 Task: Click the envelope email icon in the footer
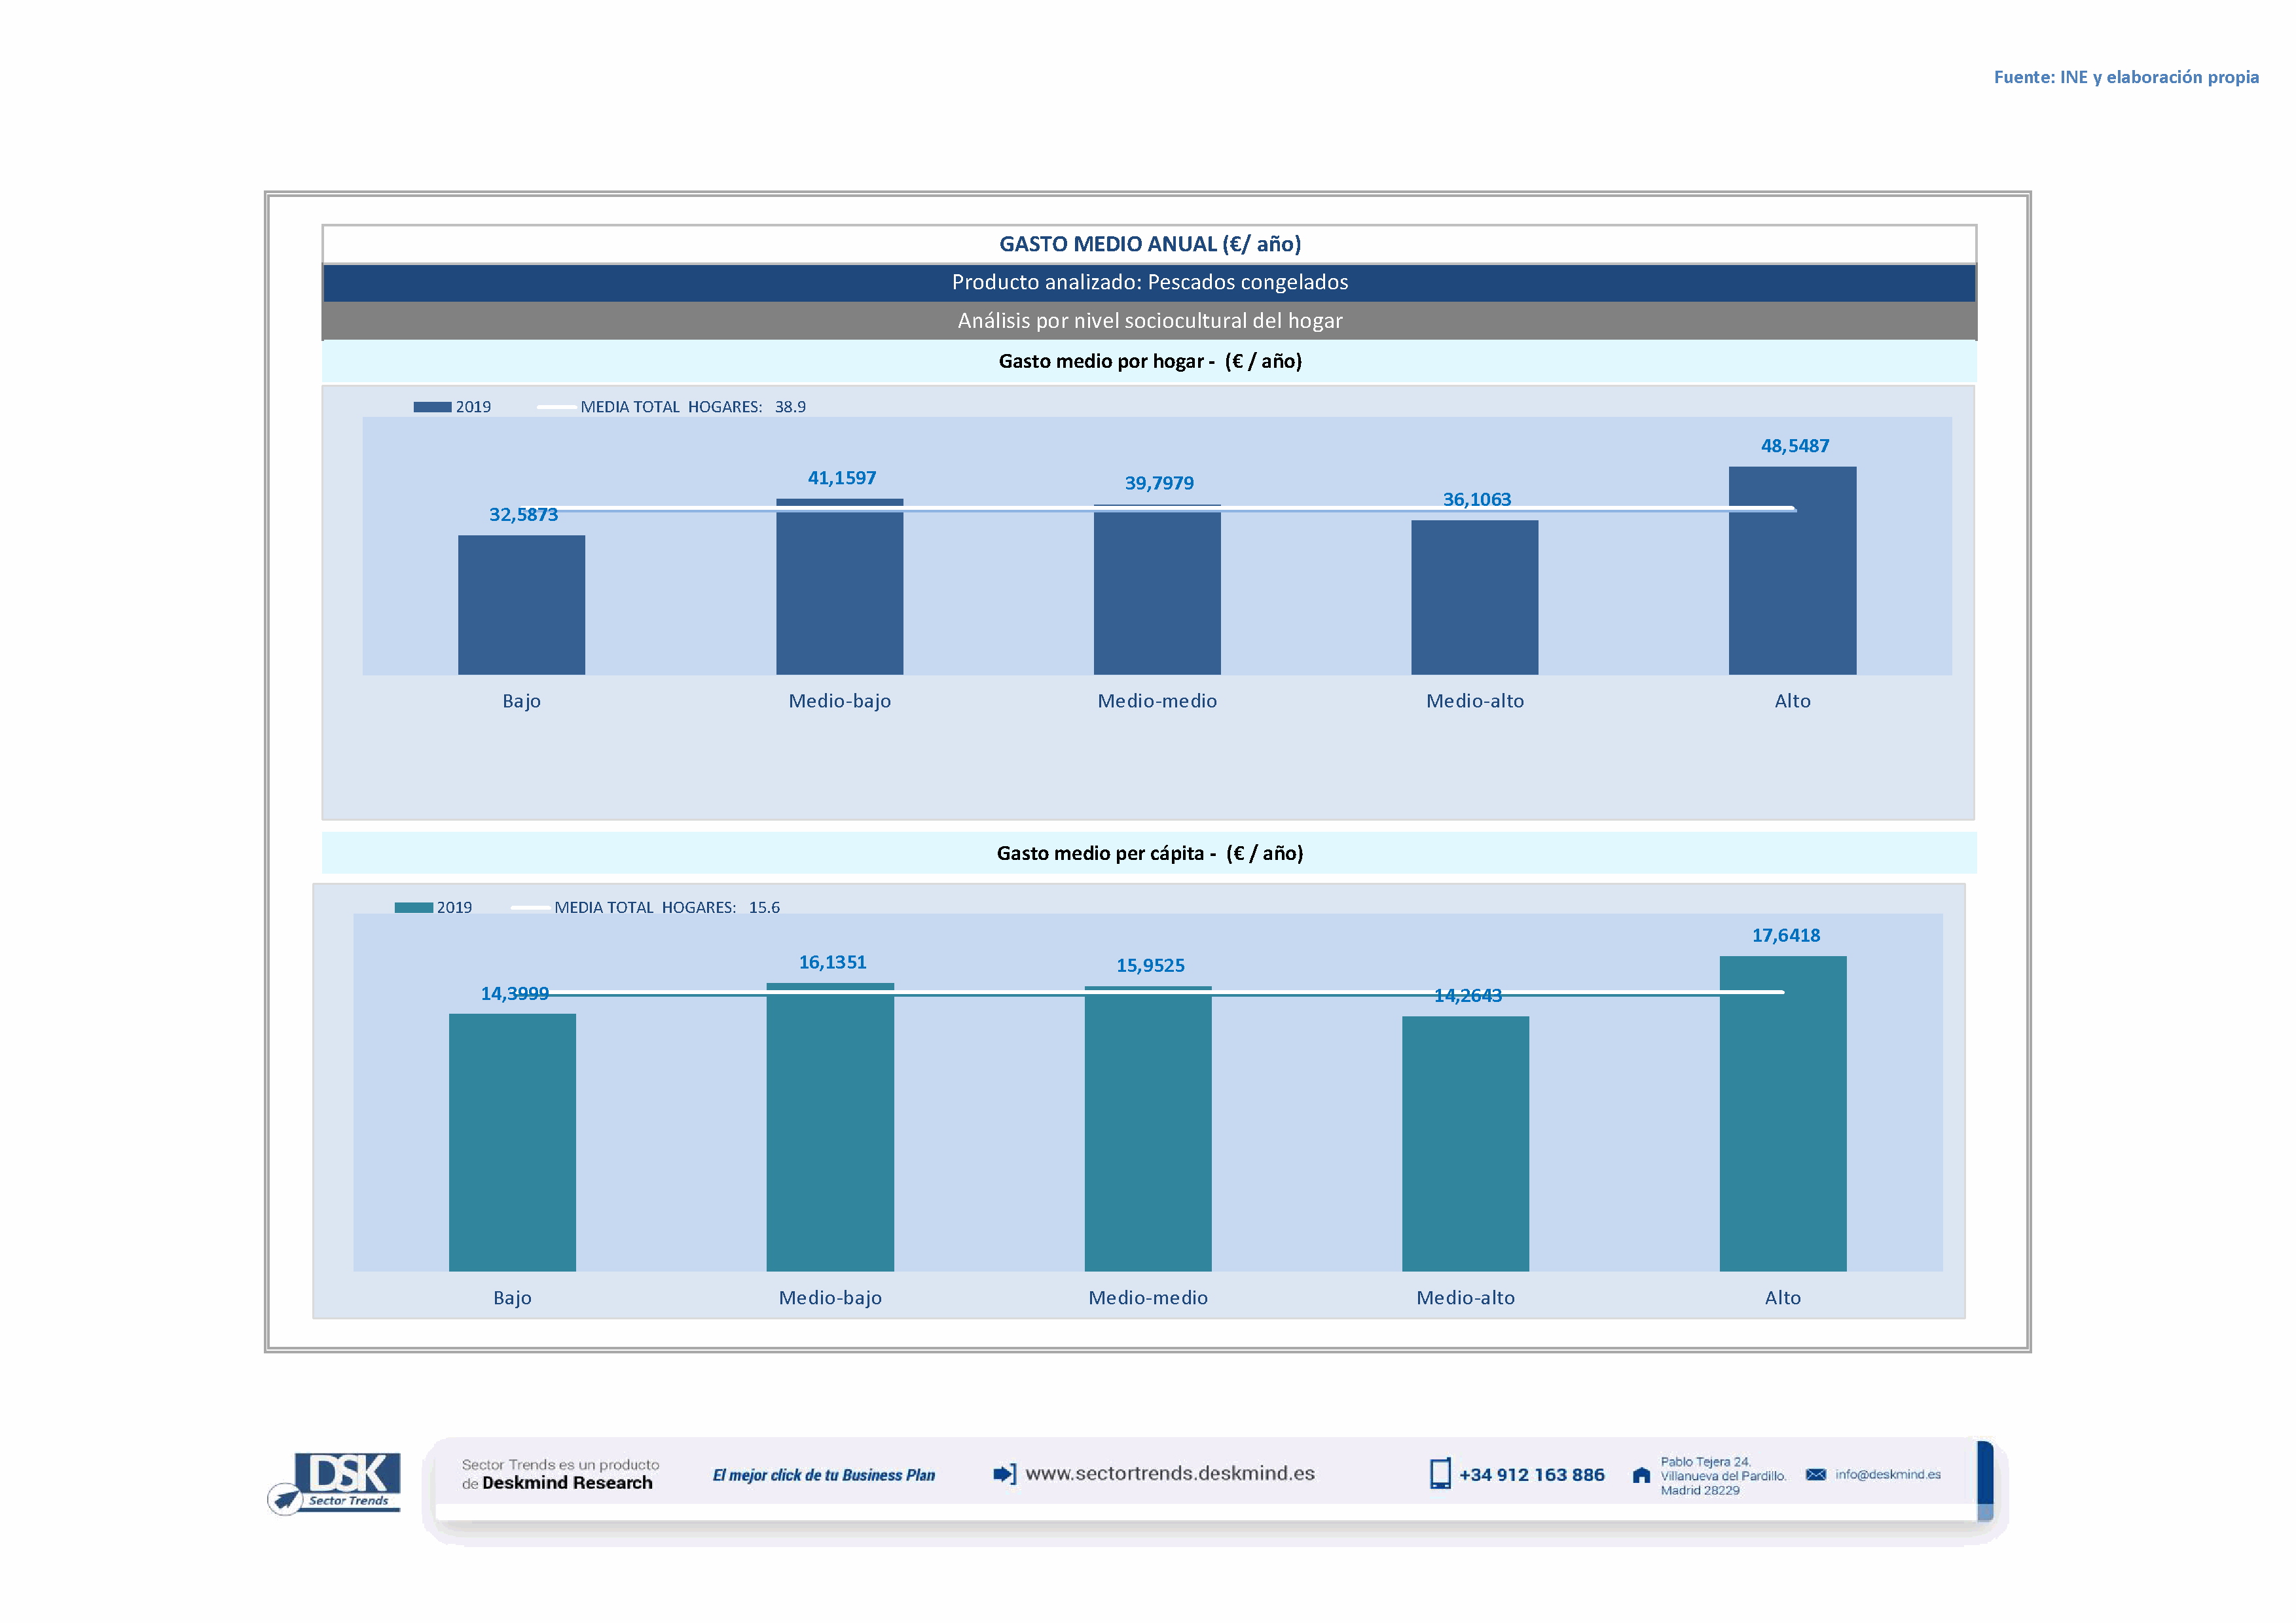click(1815, 1474)
